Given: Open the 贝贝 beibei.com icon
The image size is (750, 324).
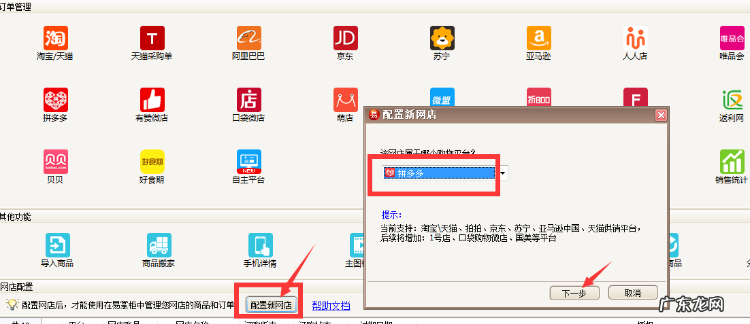Looking at the screenshot, I should (x=56, y=161).
